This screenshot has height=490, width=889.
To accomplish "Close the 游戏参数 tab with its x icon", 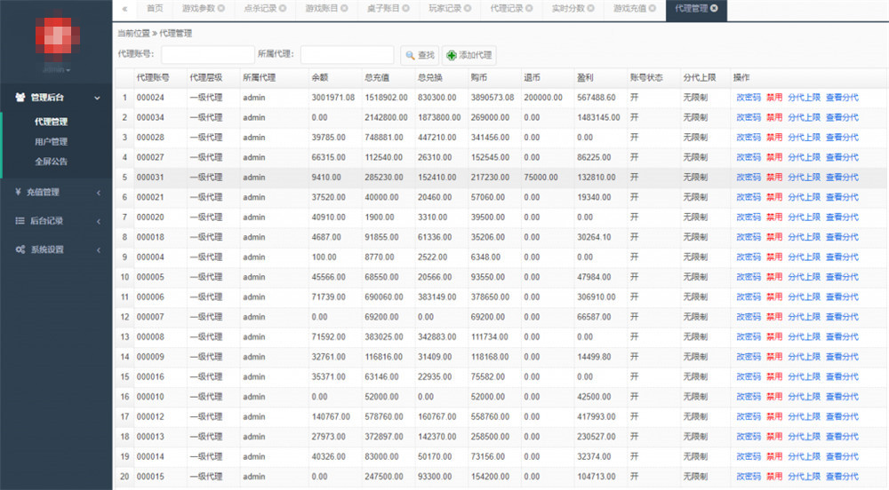I will click(221, 9).
